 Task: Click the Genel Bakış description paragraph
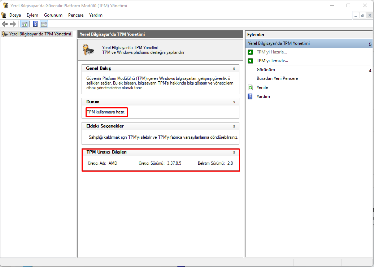click(160, 83)
